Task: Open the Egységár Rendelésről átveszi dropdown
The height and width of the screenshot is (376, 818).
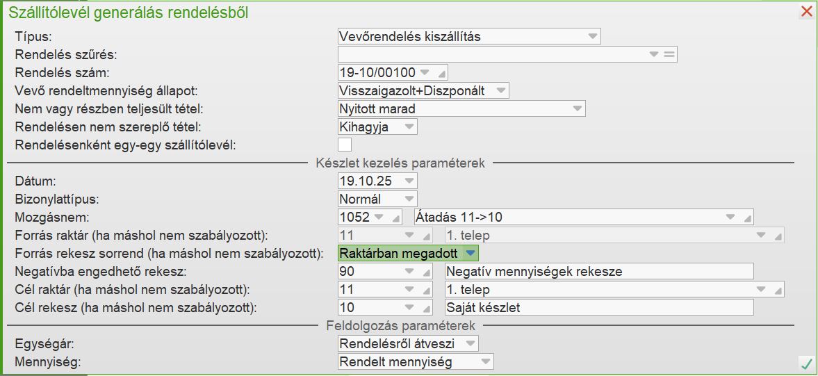Action: tap(470, 343)
